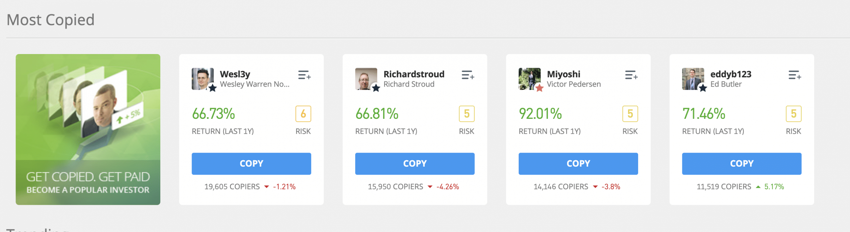Click Wesl3y's risk score 6 badge
The image size is (850, 232).
tap(303, 114)
